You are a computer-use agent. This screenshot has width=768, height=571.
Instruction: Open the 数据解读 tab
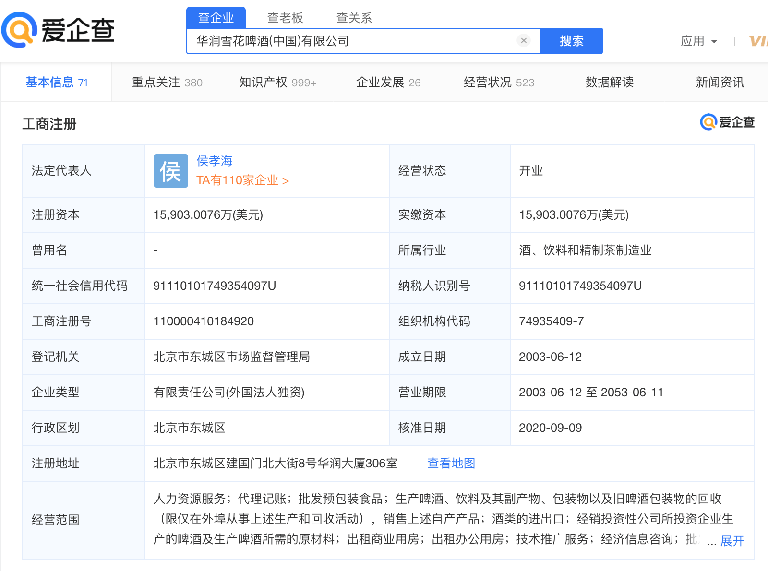click(610, 83)
